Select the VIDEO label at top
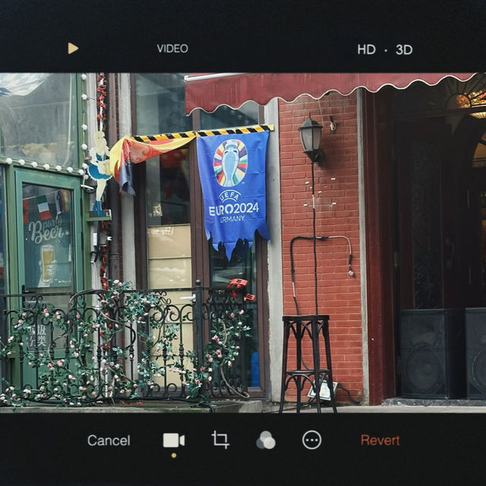The image size is (486, 486). click(172, 49)
